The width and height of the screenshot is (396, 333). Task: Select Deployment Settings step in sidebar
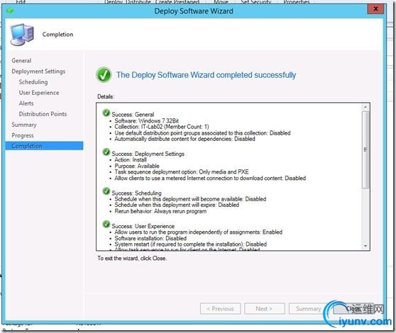(38, 72)
